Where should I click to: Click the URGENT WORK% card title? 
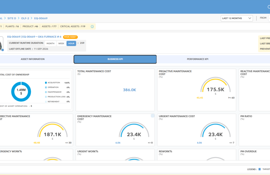coord(88,151)
